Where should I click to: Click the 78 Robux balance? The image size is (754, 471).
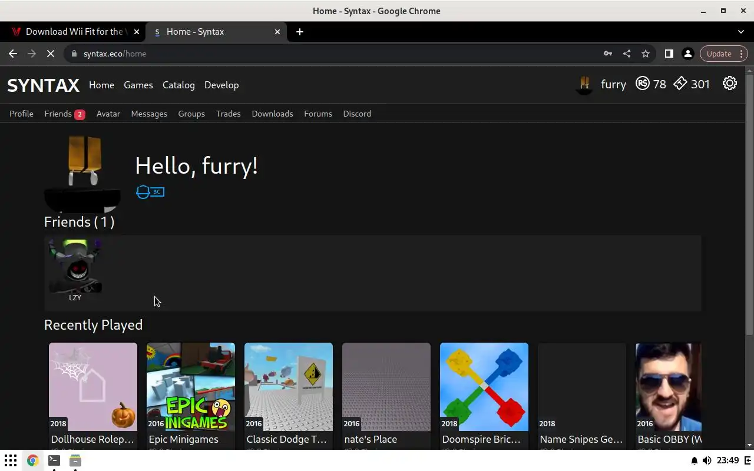pyautogui.click(x=659, y=84)
